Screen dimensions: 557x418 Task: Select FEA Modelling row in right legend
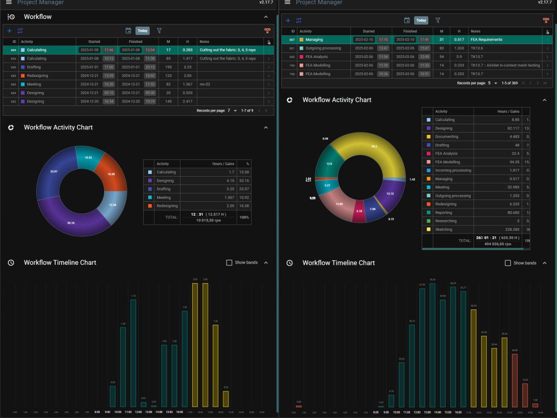476,162
